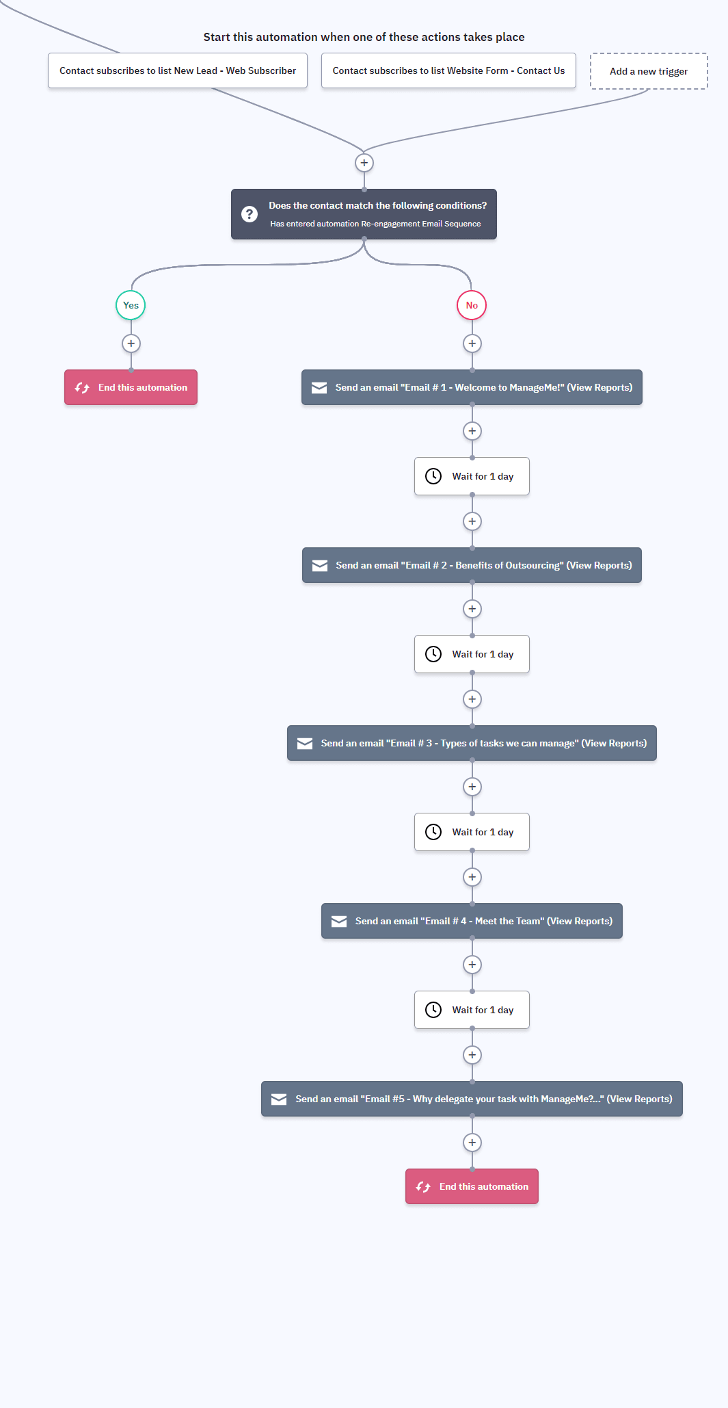Open the Email # 3 - Types of tasks step
This screenshot has width=728, height=1408.
point(472,743)
